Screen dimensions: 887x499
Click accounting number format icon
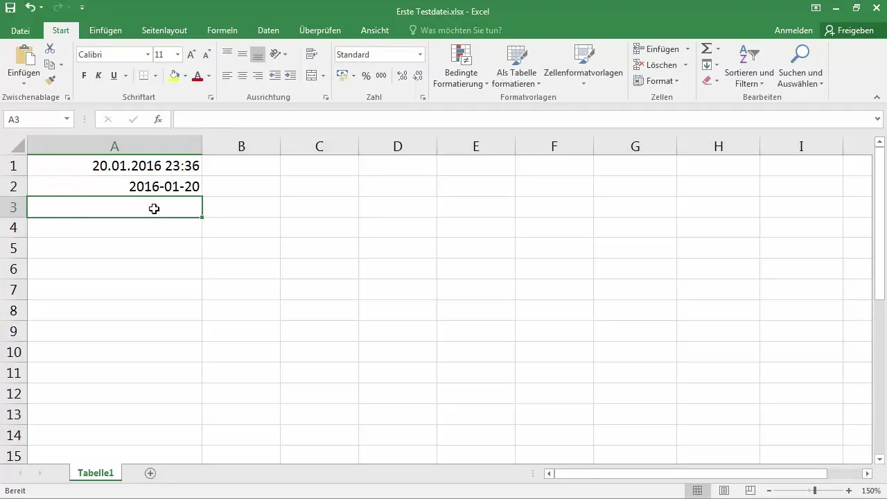(x=342, y=76)
